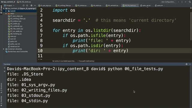The width and height of the screenshot is (192, 108).
Task: Open 07_os_walk.py in project tree
Action: point(16,31)
